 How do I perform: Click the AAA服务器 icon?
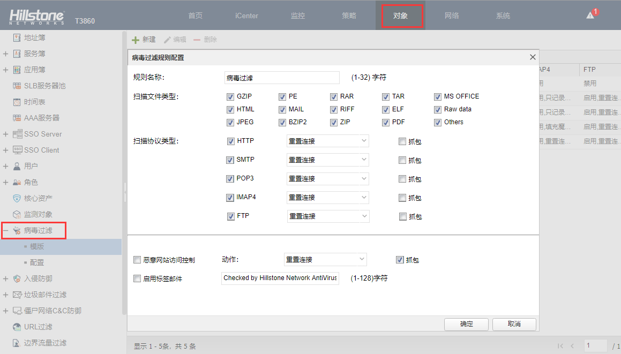tap(17, 118)
